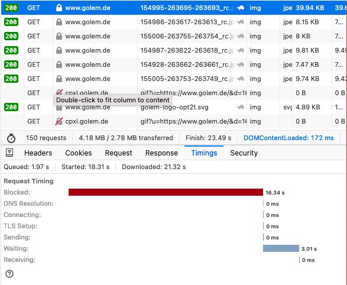Click the lock icon on 154986-263617 row
The height and width of the screenshot is (285, 347).
(59, 22)
